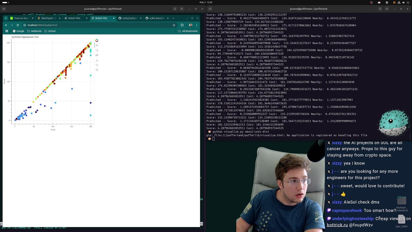Screen dimensions: 412x232
Task: Open the left terminal's hamburger menu
Action: tap(182, 9)
